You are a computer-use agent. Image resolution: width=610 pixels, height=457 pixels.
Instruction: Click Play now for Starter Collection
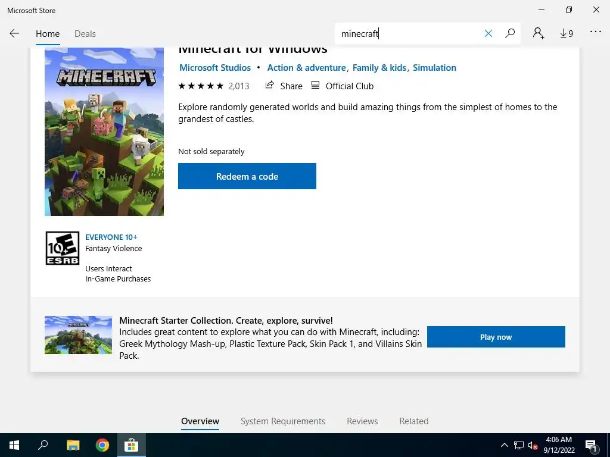pyautogui.click(x=496, y=337)
